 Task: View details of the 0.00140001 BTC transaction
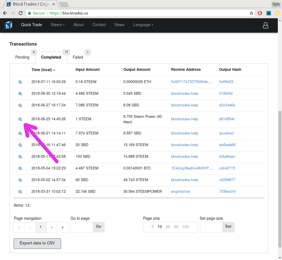click(x=20, y=169)
